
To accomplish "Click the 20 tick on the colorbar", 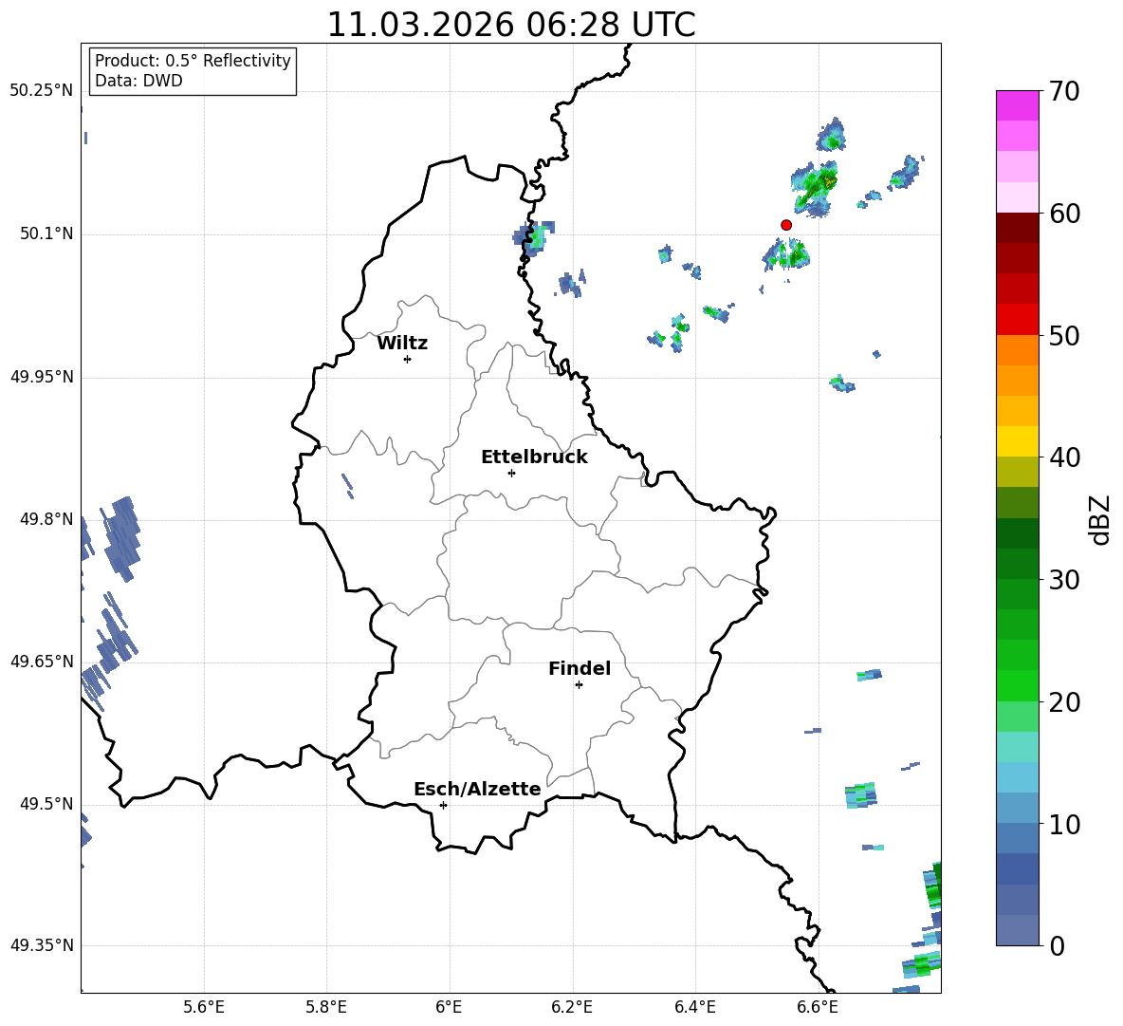I will [1064, 701].
